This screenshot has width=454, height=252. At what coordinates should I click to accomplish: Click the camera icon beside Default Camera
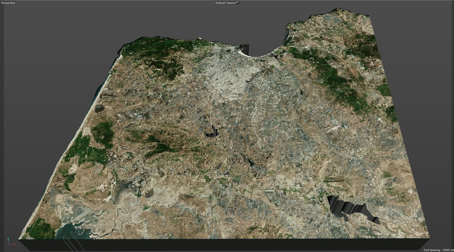pos(237,3)
